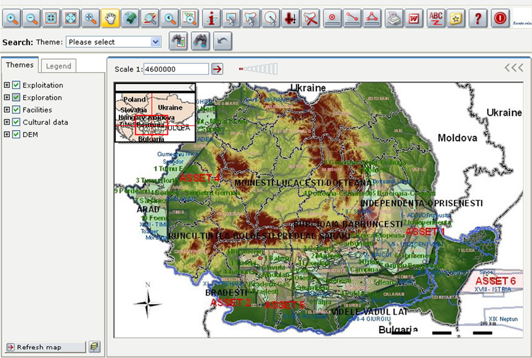The width and height of the screenshot is (532, 358).
Task: Pick the measure area polygon tool
Action: [372, 18]
